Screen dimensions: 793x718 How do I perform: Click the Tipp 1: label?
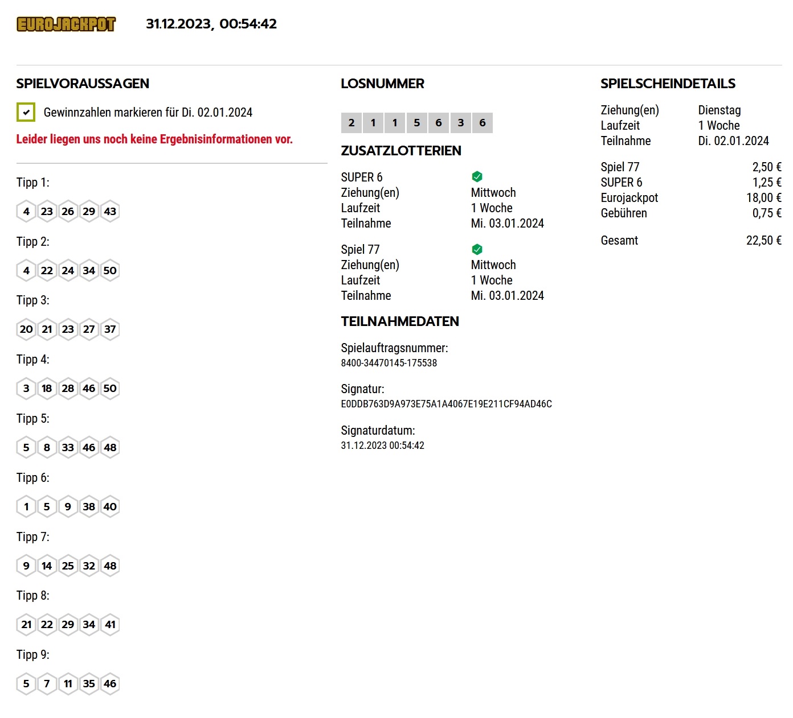coord(33,183)
